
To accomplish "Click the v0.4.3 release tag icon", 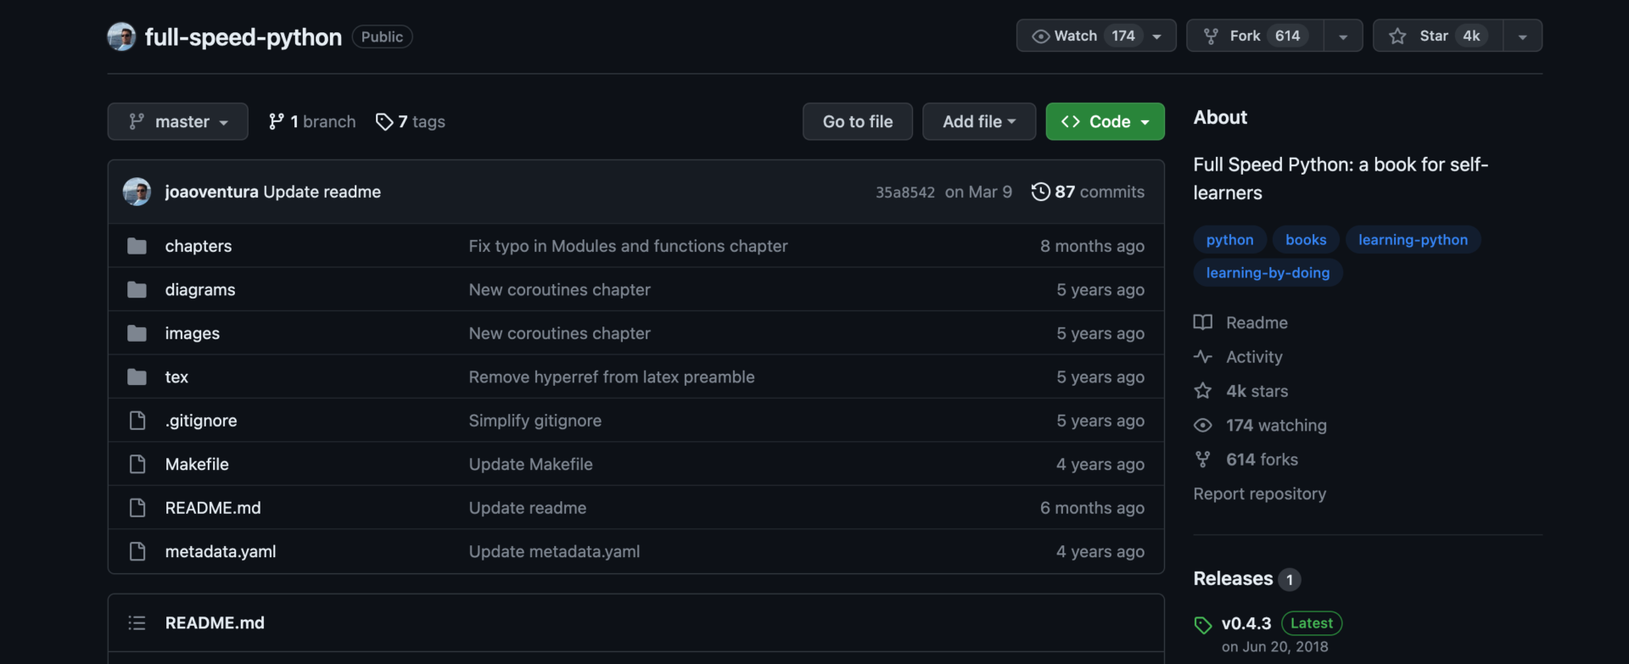I will [x=1203, y=625].
